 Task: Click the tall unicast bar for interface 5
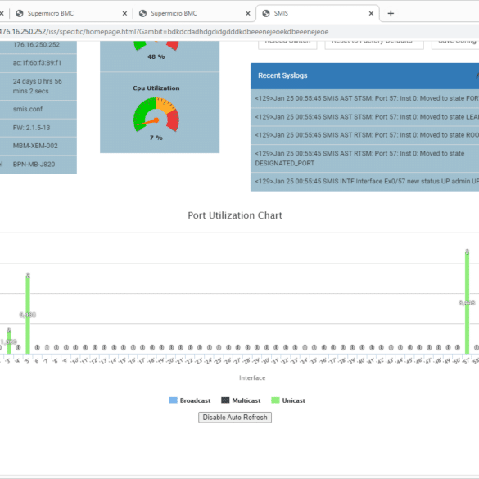[28, 314]
